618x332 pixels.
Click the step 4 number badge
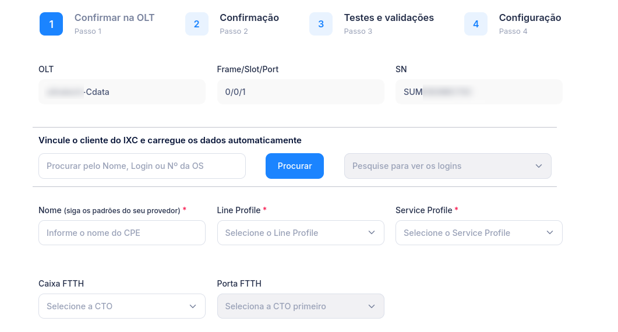point(476,24)
